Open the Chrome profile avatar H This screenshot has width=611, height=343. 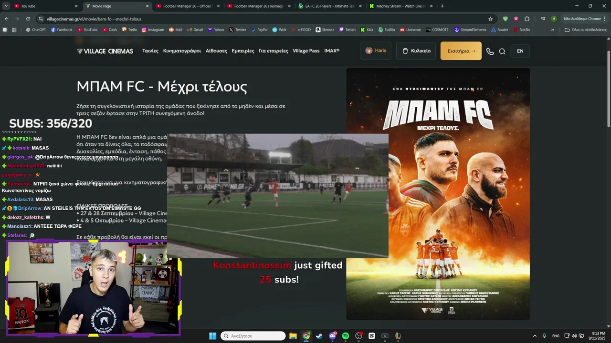click(554, 19)
